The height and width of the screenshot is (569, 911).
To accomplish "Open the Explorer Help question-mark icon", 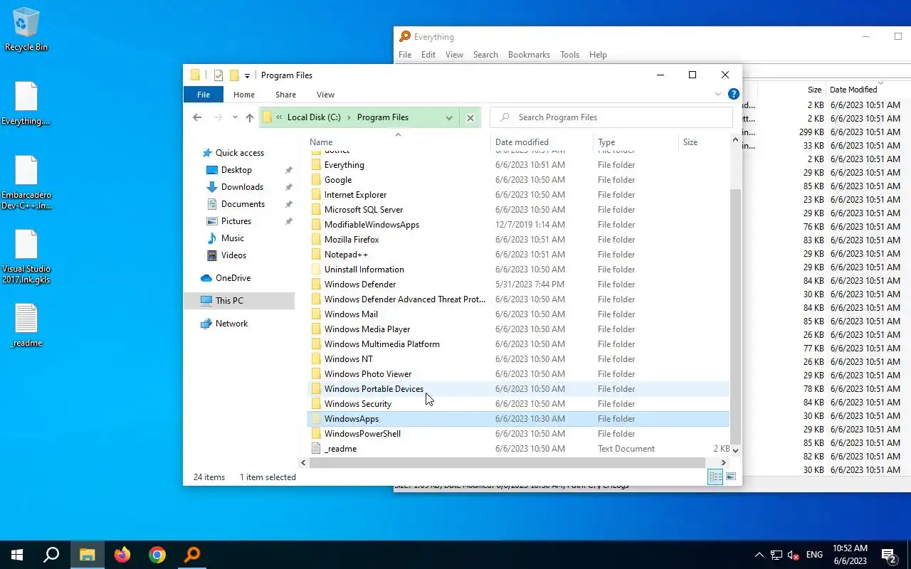I will (734, 94).
